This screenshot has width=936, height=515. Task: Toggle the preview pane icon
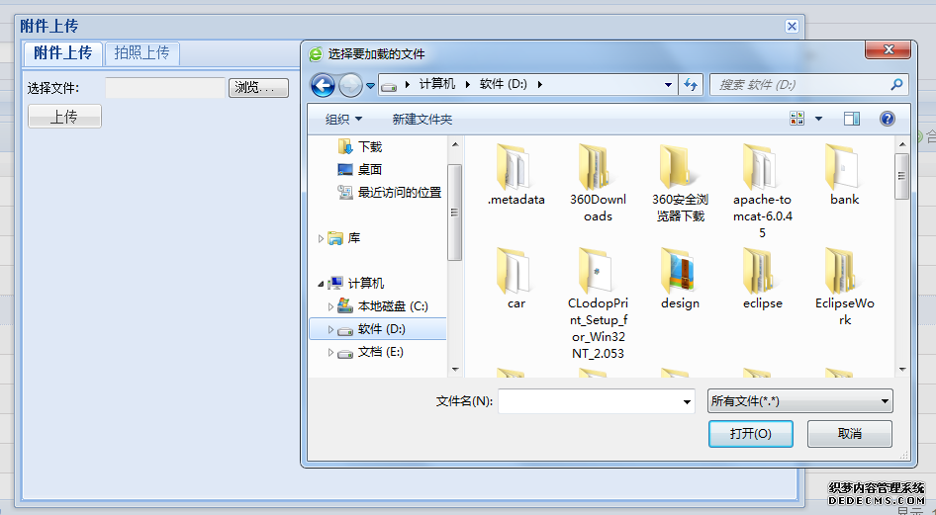852,119
